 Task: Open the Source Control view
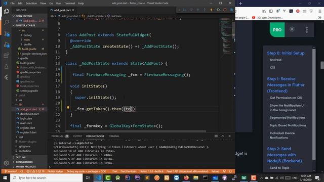pyautogui.click(x=7, y=33)
